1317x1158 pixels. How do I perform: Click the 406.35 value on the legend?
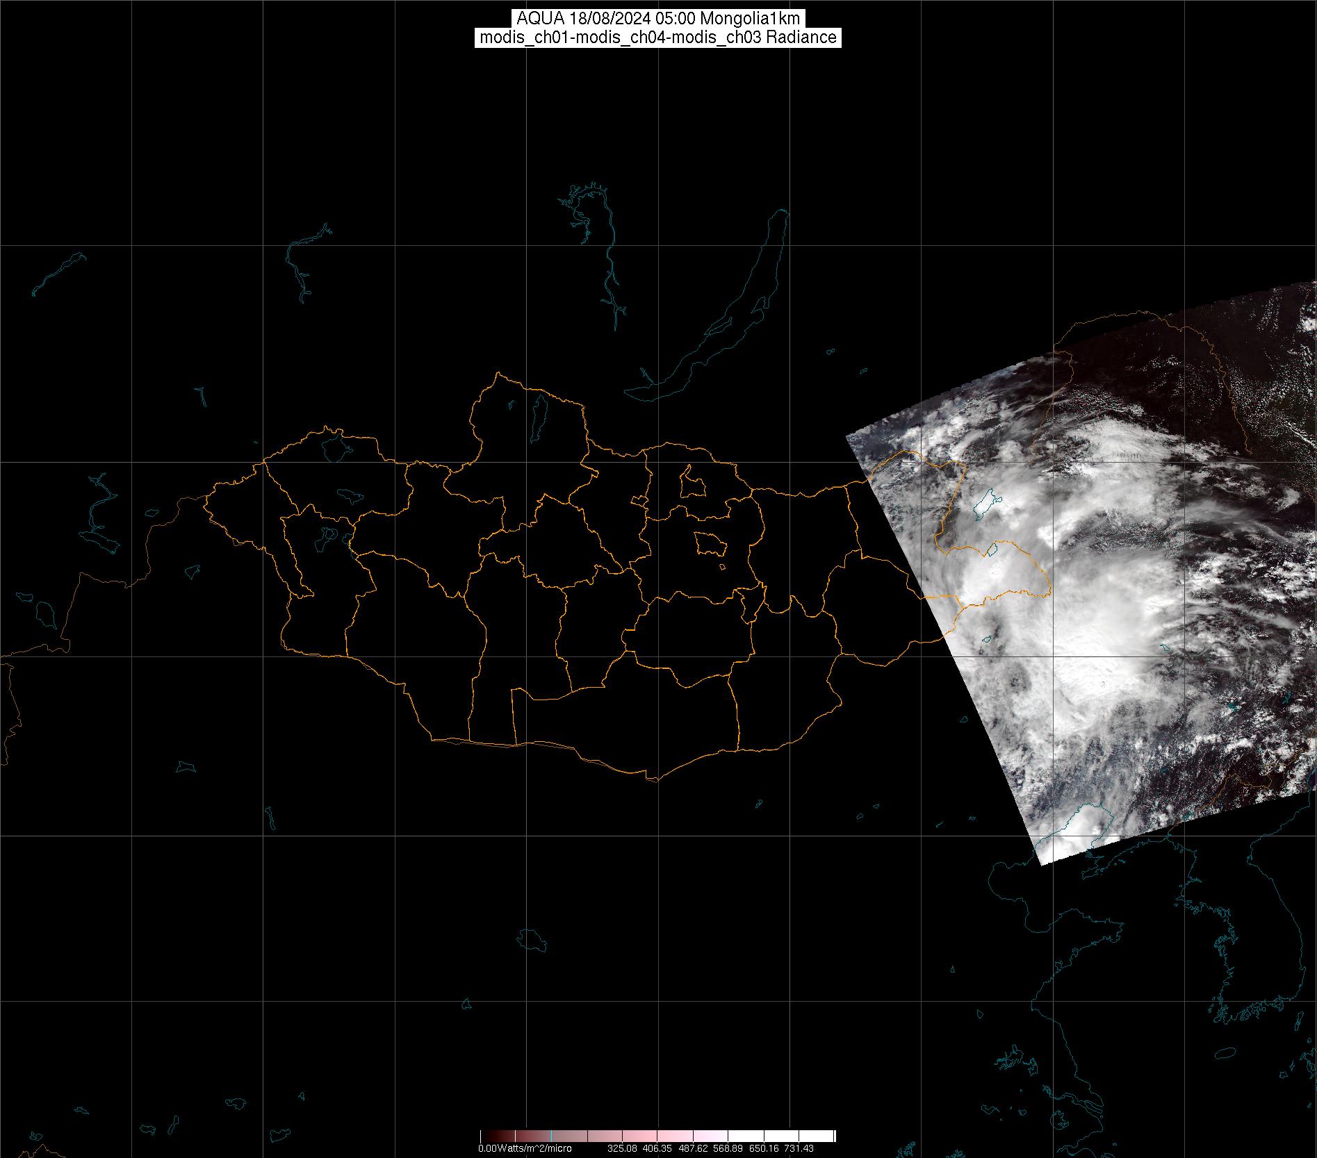tap(657, 1148)
